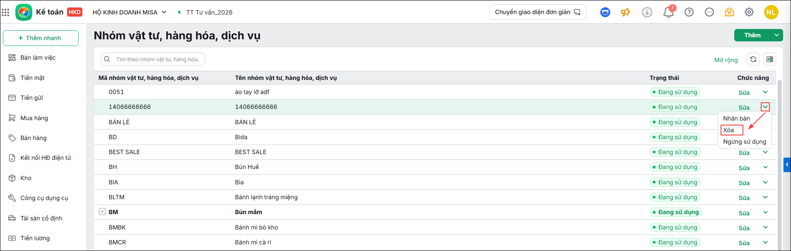Viewport: 791px width, 251px height.
Task: Open the notifications bell
Action: tap(668, 12)
